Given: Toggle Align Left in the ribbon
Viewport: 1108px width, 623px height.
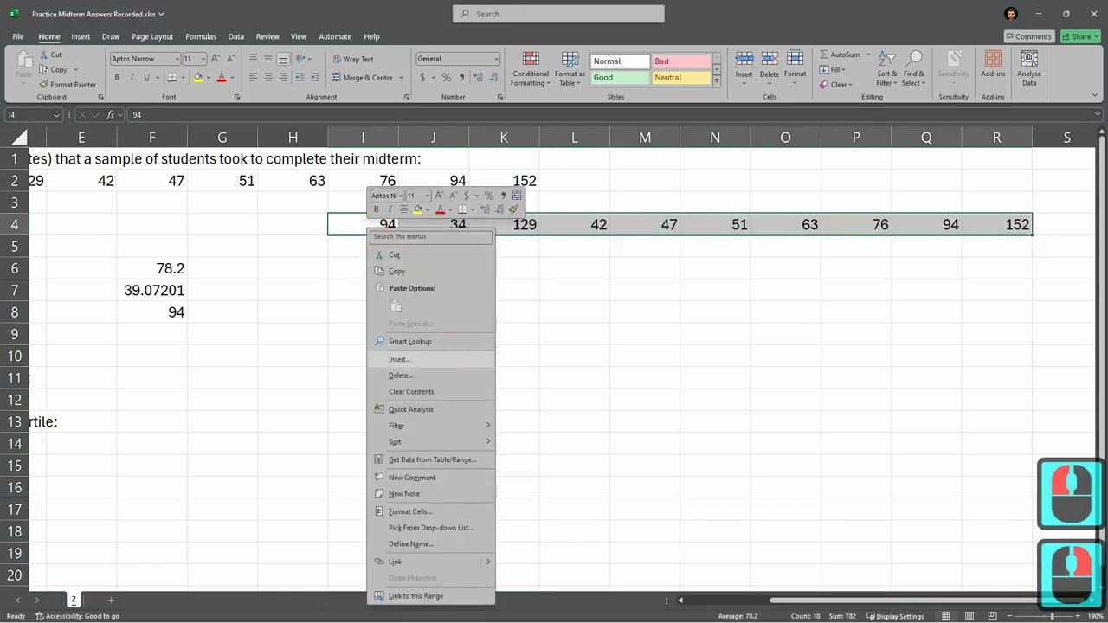Looking at the screenshot, I should [x=254, y=77].
